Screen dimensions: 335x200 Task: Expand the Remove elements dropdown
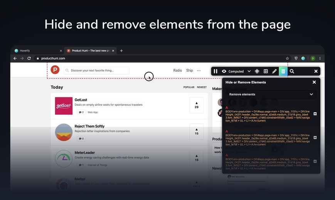271,94
